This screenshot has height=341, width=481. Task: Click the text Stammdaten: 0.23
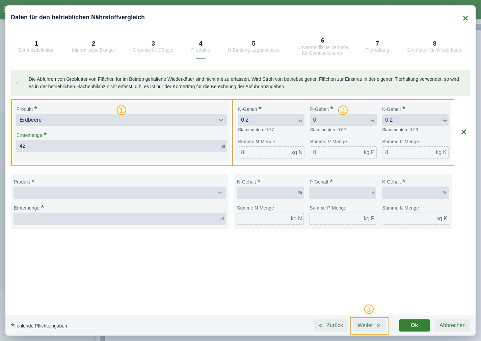tap(400, 130)
